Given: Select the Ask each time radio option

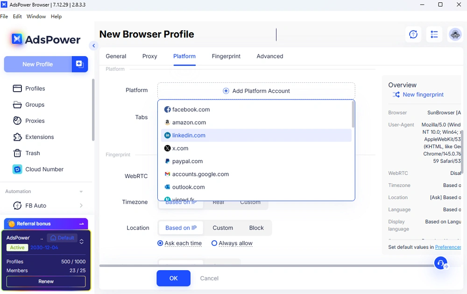Looking at the screenshot, I should pyautogui.click(x=161, y=244).
